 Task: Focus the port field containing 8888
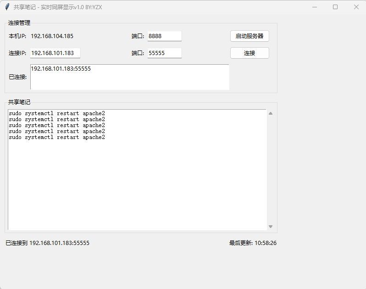(164, 36)
